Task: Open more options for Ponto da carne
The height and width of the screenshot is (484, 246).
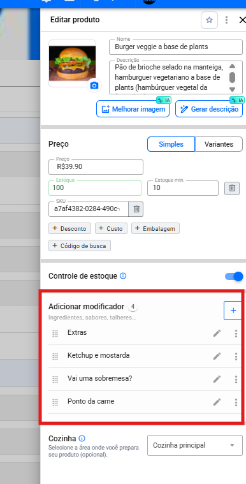Action: (x=236, y=402)
